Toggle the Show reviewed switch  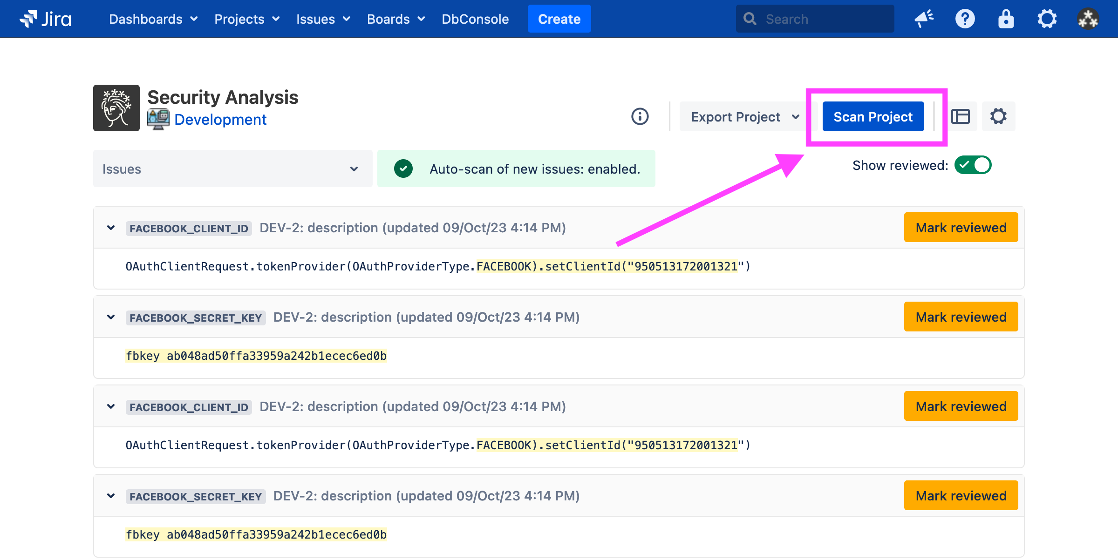point(973,165)
